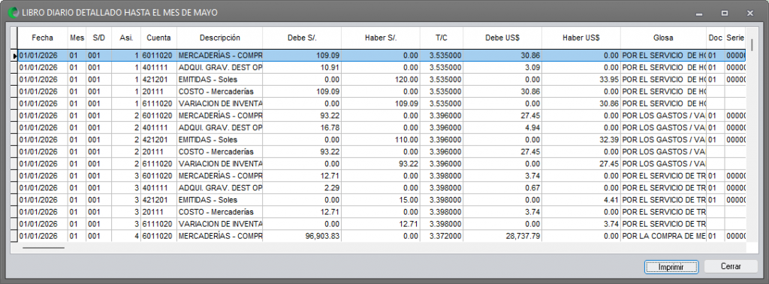Click the Imprimir button
Image resolution: width=769 pixels, height=284 pixels.
tap(671, 266)
